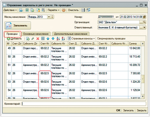Click the list settings icon beside Очистить

pyautogui.click(x=83, y=10)
